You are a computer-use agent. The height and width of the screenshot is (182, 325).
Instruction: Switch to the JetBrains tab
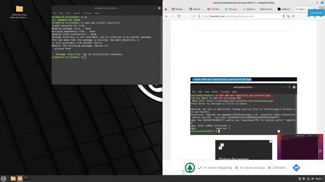[284, 9]
